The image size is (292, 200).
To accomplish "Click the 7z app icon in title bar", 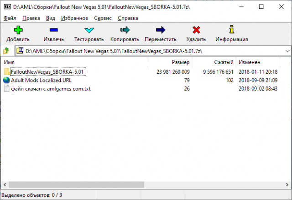I will (7, 7).
